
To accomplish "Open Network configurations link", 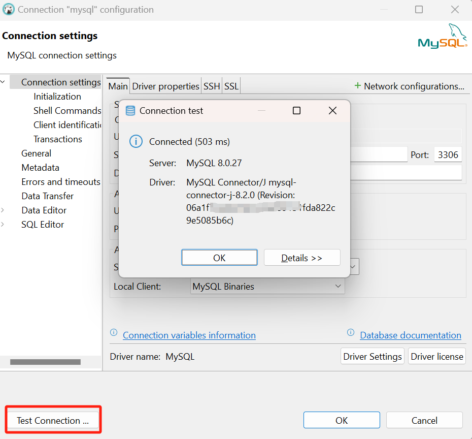I will pos(414,86).
